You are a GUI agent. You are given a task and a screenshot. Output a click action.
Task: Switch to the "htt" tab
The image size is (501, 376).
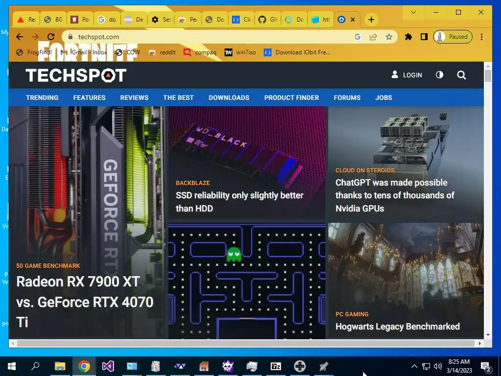321,20
